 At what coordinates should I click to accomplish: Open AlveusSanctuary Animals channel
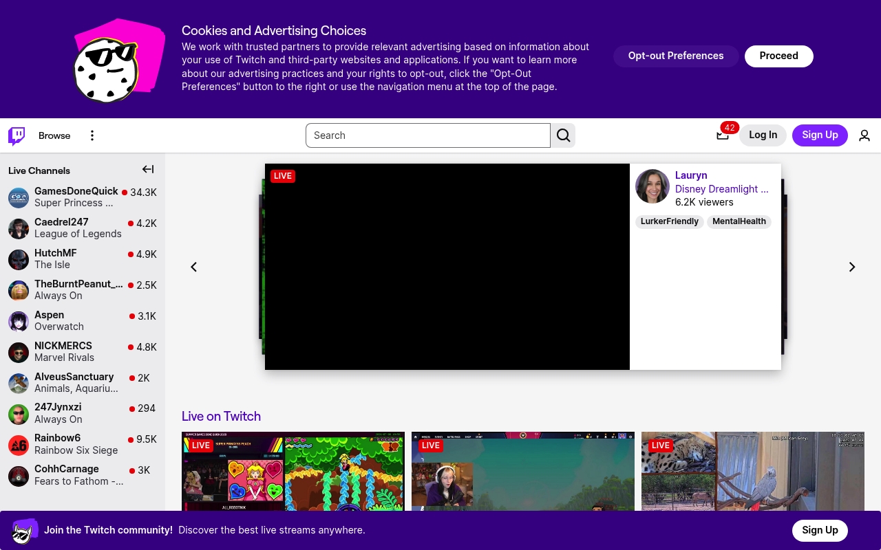click(x=83, y=384)
